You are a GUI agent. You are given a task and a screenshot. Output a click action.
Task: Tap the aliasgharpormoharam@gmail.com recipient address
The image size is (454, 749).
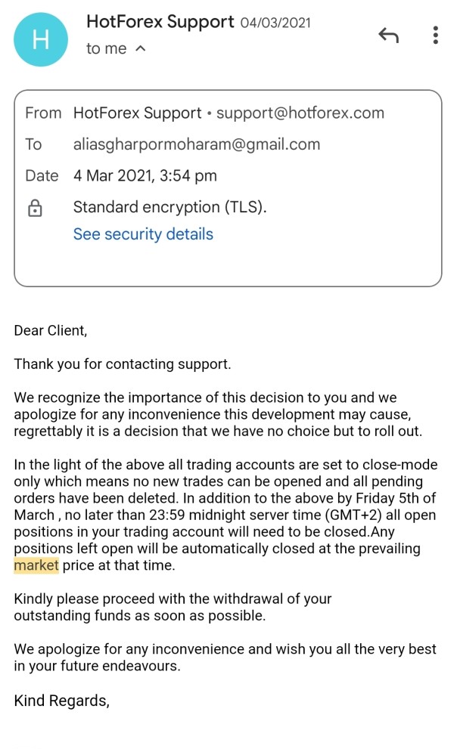point(197,144)
